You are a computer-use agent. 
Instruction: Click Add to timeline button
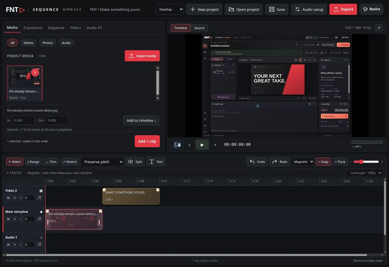click(141, 120)
